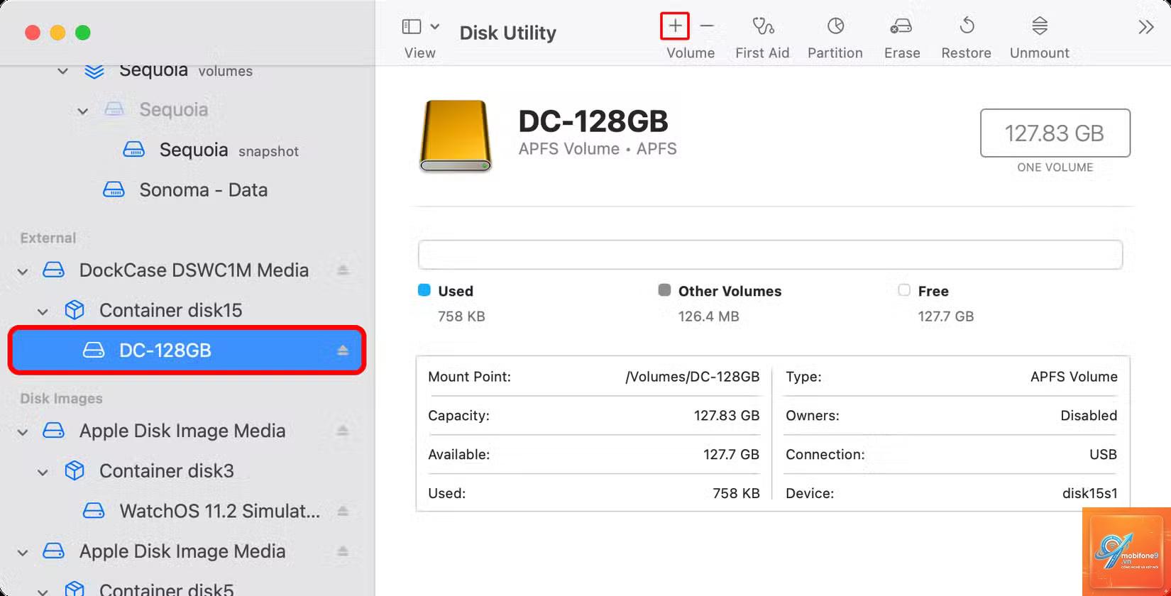
Task: Click the blue Used legend swatch
Action: 424,290
